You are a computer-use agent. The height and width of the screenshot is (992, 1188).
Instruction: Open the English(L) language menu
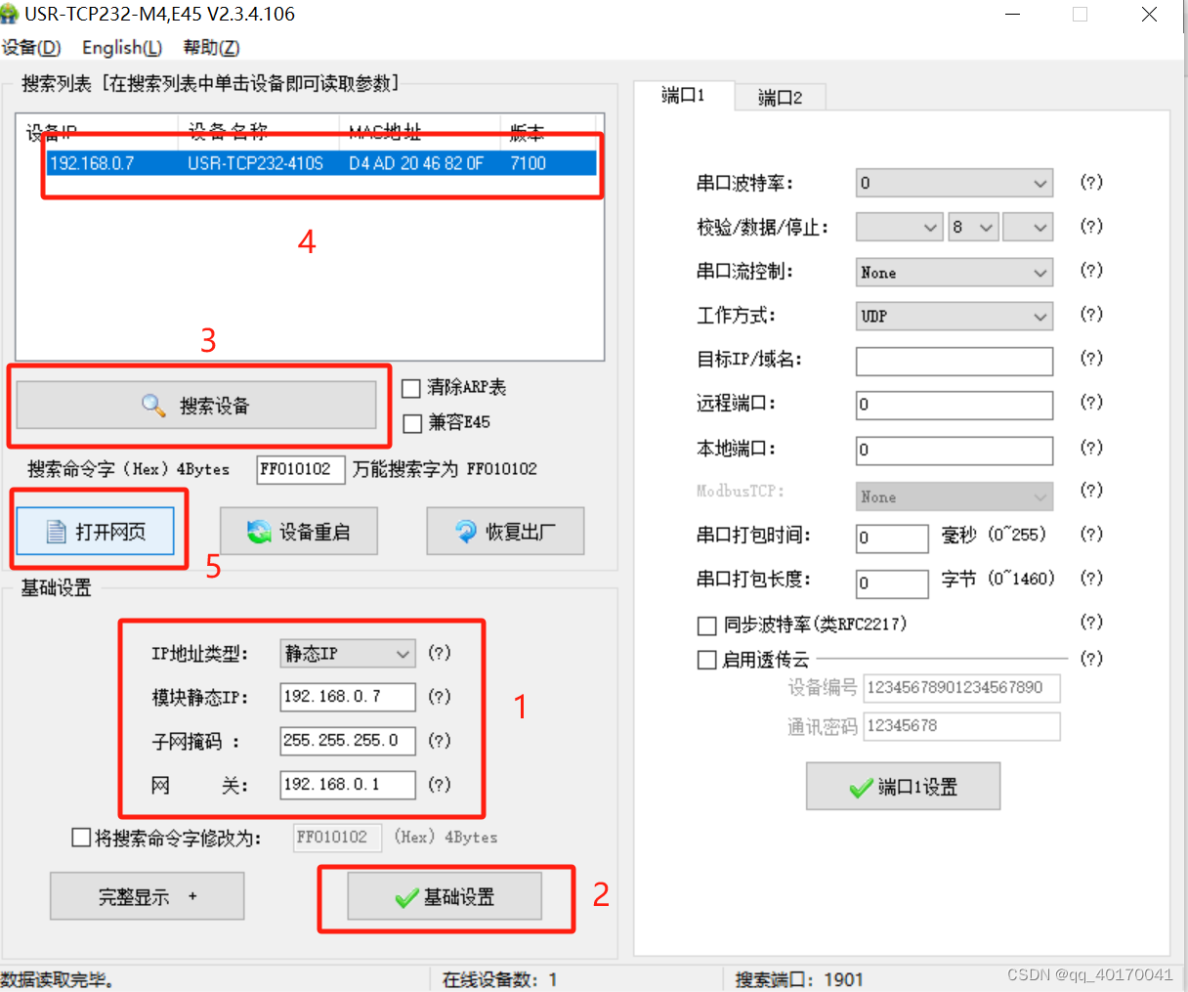(121, 48)
